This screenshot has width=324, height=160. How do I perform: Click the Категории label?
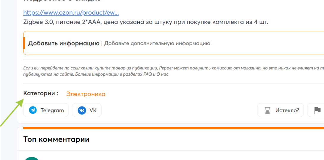pos(41,93)
